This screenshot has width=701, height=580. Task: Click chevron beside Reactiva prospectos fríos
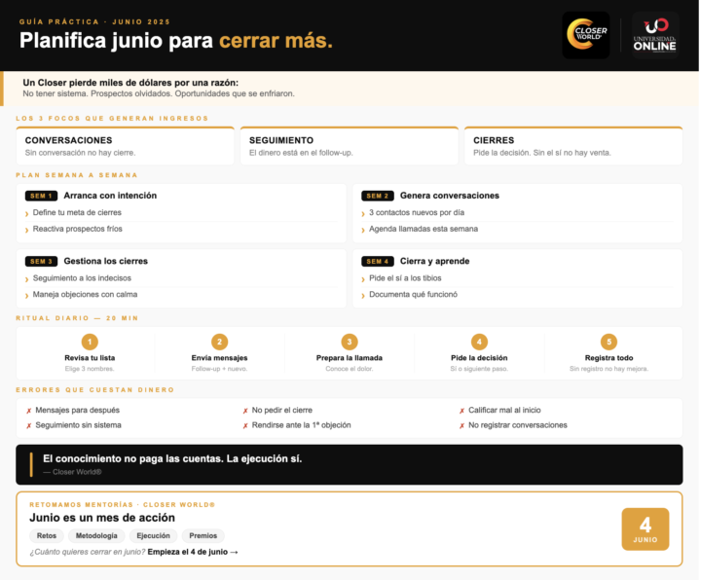click(27, 230)
